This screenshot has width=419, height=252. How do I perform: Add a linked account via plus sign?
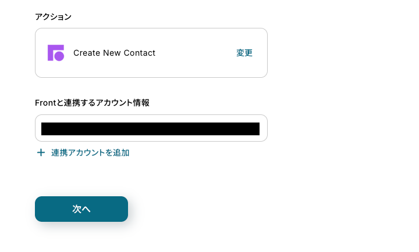(x=41, y=153)
